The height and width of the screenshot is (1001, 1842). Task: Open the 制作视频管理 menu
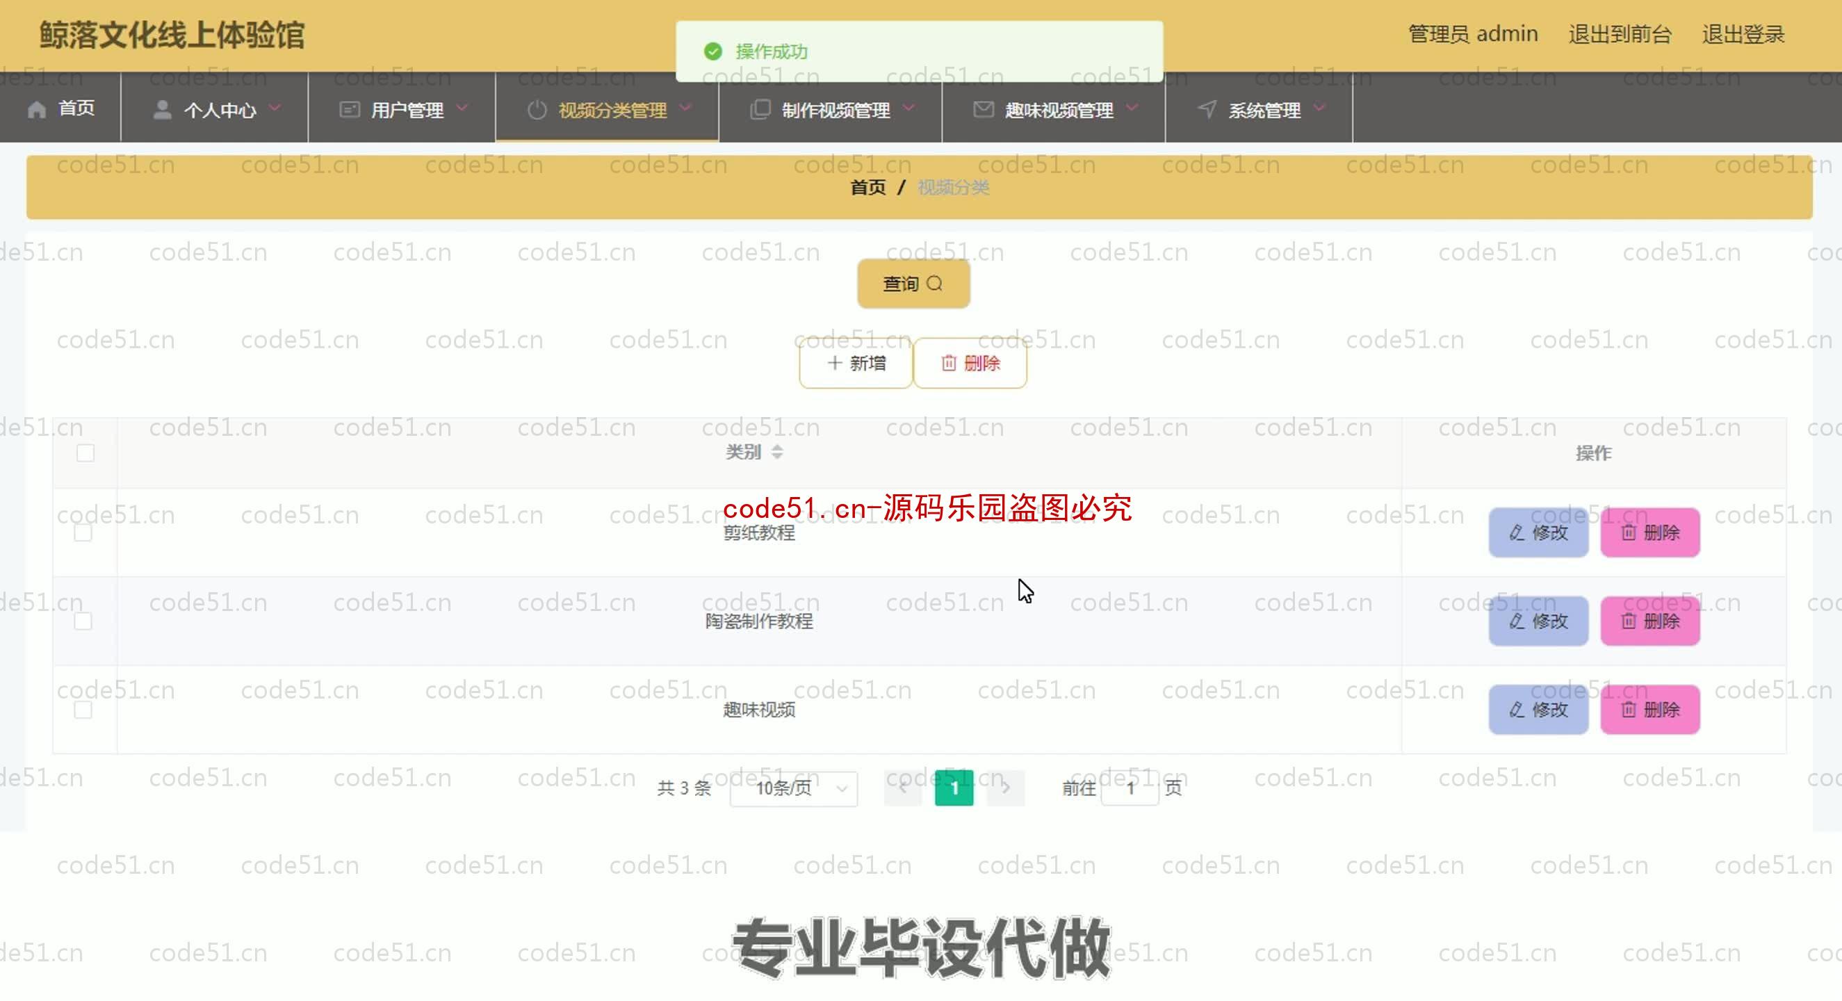pos(830,108)
